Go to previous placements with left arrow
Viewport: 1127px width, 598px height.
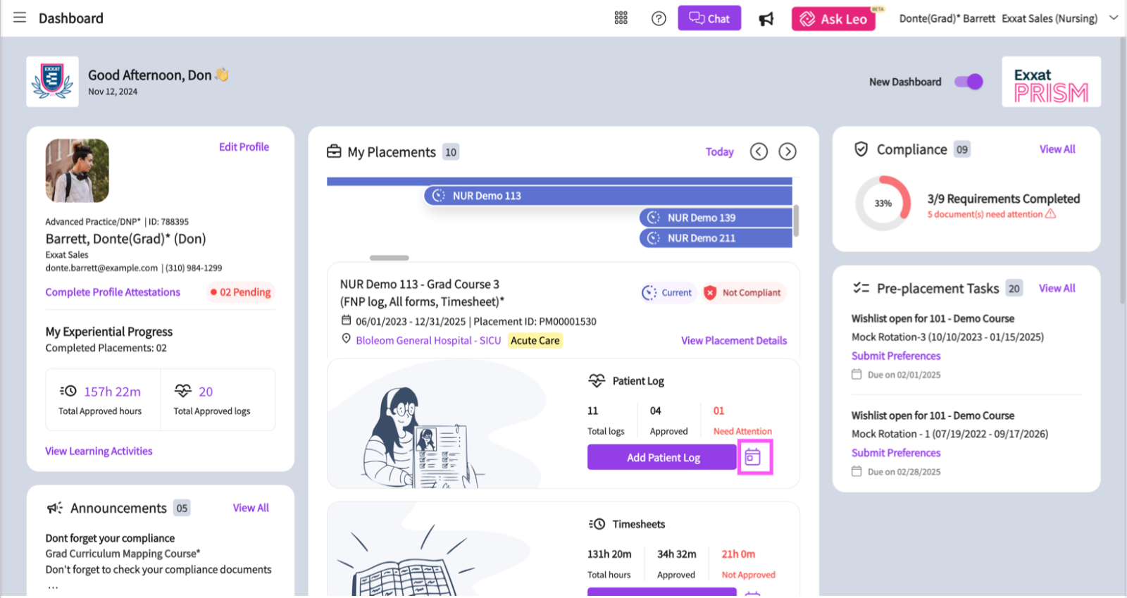tap(759, 151)
